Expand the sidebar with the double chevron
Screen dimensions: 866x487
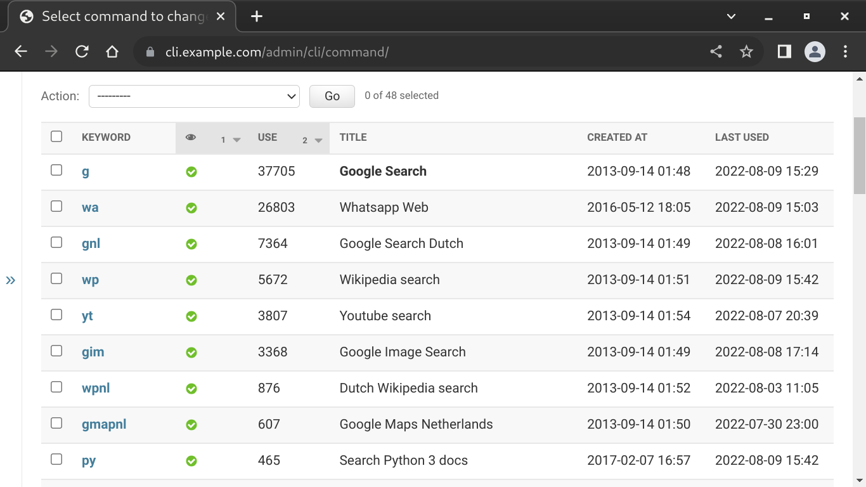[x=11, y=280]
